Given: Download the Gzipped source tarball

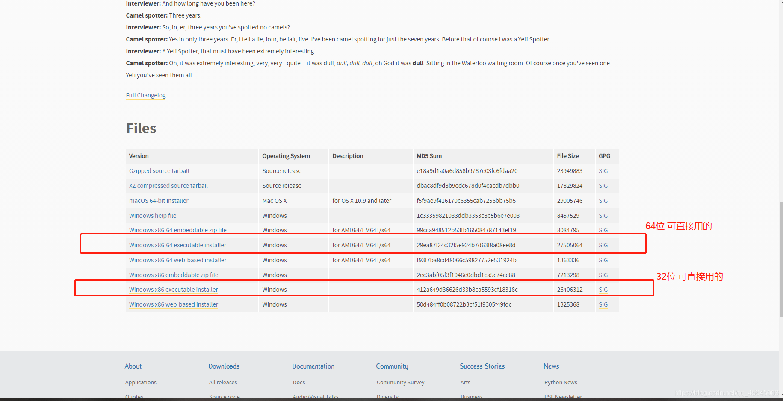Looking at the screenshot, I should [159, 171].
